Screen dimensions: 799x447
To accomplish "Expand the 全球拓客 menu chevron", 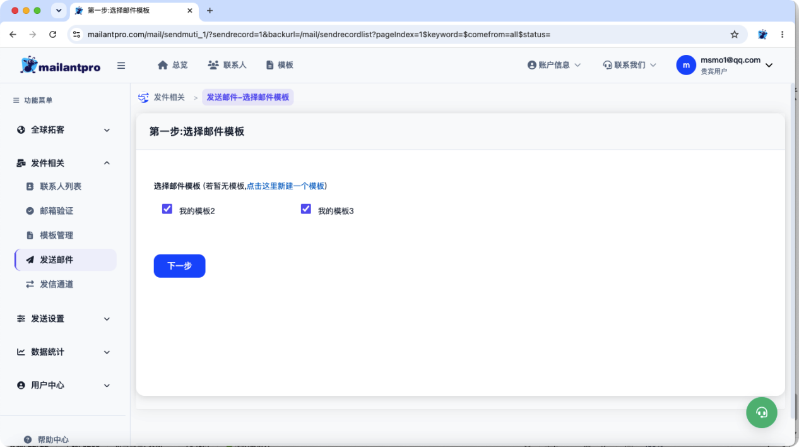I will [107, 130].
